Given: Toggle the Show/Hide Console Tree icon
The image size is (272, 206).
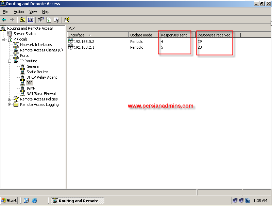Looking at the screenshot, I should point(31,20).
